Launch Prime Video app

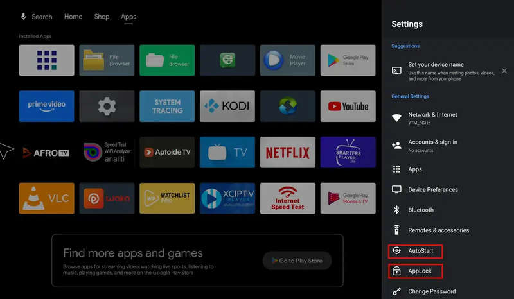point(46,106)
